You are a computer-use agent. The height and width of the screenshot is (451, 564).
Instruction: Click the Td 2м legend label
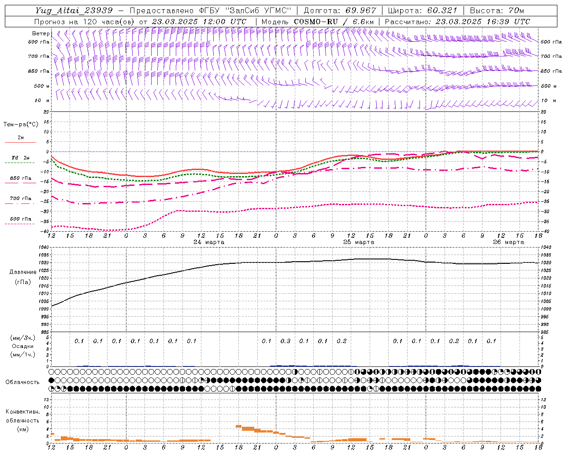point(20,158)
